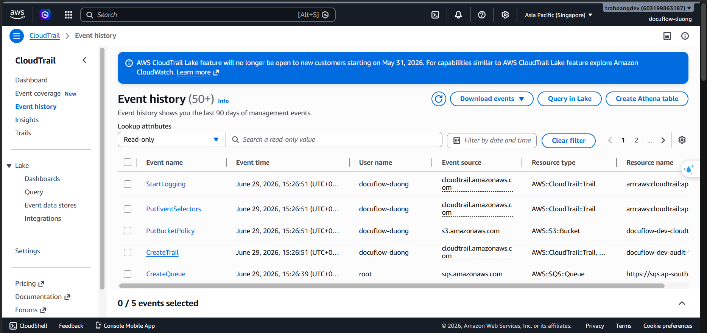Expand the events selected details panel
Viewport: 707px width, 333px height.
(x=682, y=303)
